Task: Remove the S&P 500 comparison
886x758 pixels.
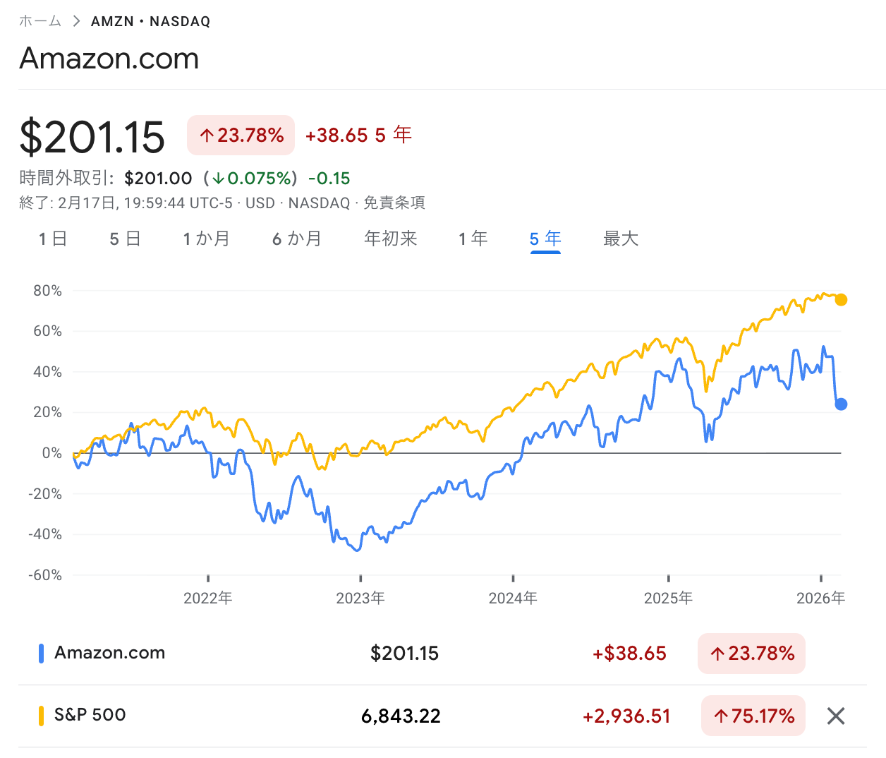Action: 836,716
